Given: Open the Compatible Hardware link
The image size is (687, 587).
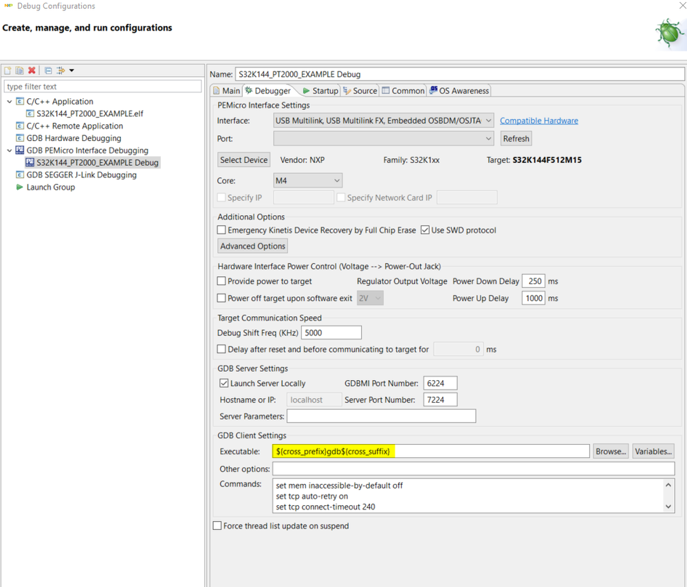Looking at the screenshot, I should pyautogui.click(x=539, y=120).
